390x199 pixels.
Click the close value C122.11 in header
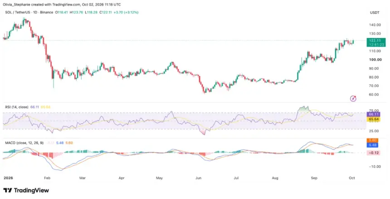pos(107,12)
